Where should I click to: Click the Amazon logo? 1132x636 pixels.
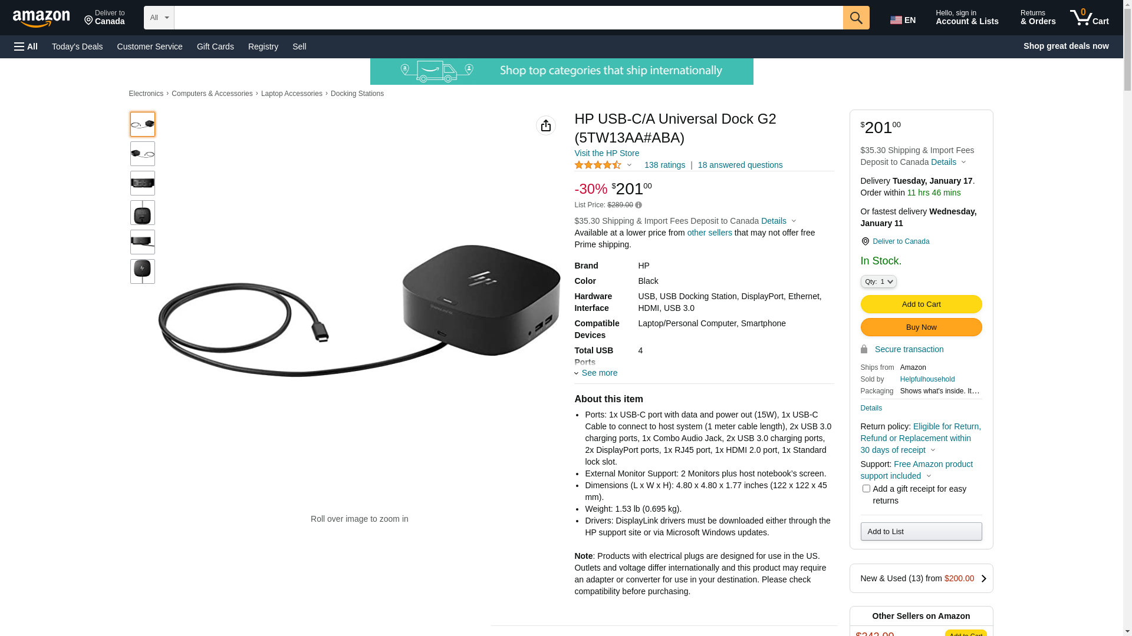click(x=41, y=19)
